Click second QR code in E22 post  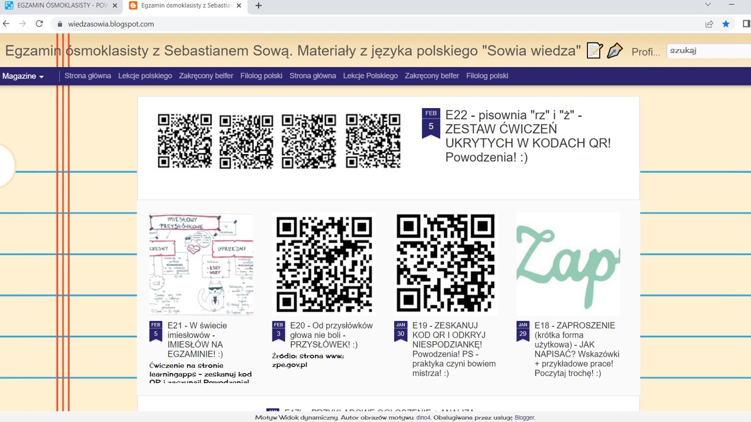click(246, 141)
